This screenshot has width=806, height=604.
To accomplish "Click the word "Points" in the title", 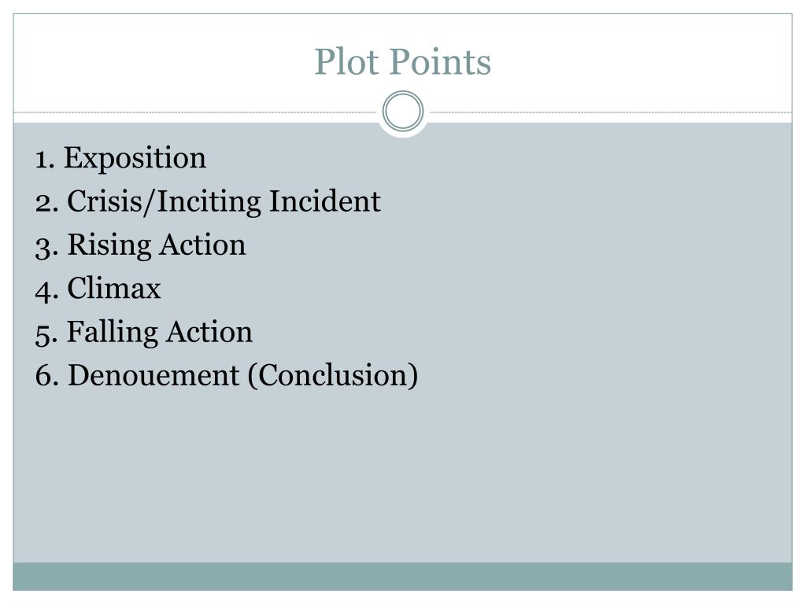I will point(440,61).
